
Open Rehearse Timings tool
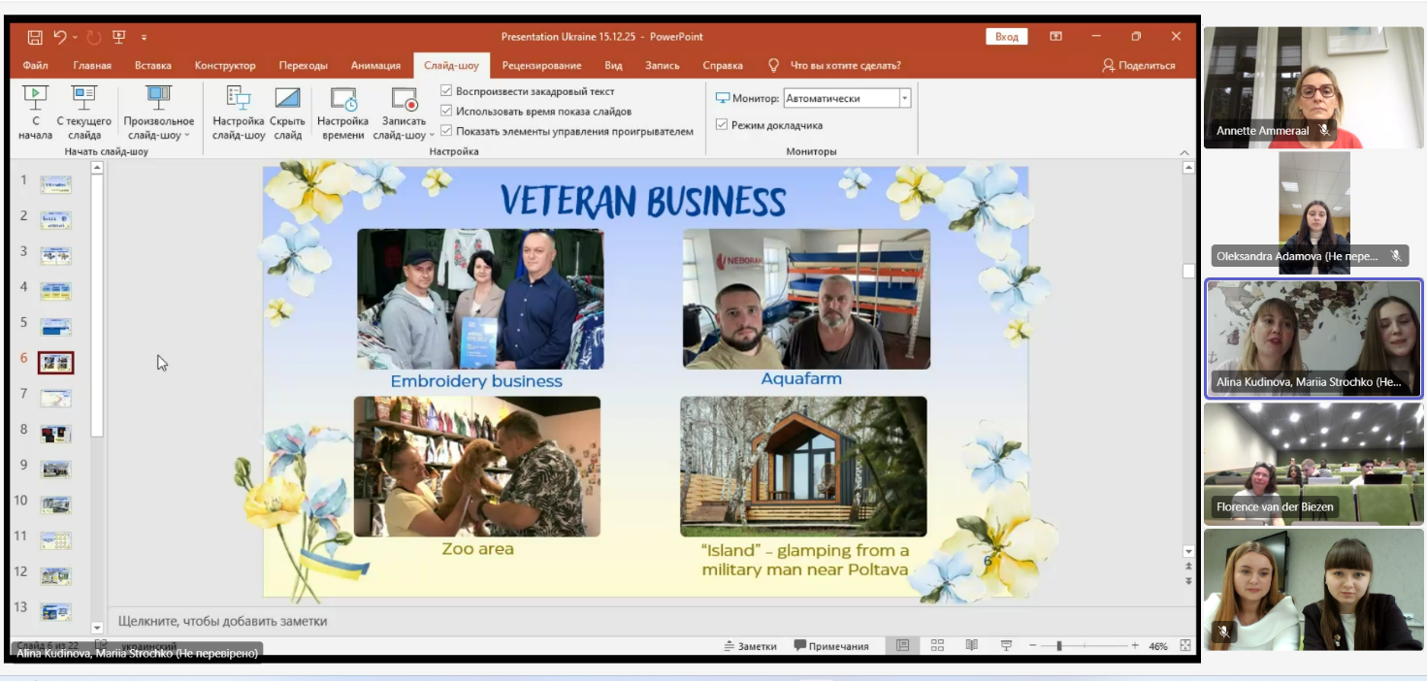coord(342,98)
